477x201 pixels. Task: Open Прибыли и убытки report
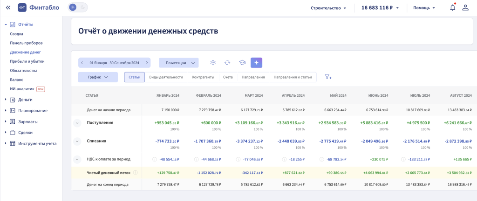[27, 61]
